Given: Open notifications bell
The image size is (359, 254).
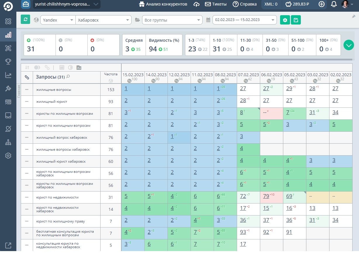Looking at the screenshot, I should point(334,4).
